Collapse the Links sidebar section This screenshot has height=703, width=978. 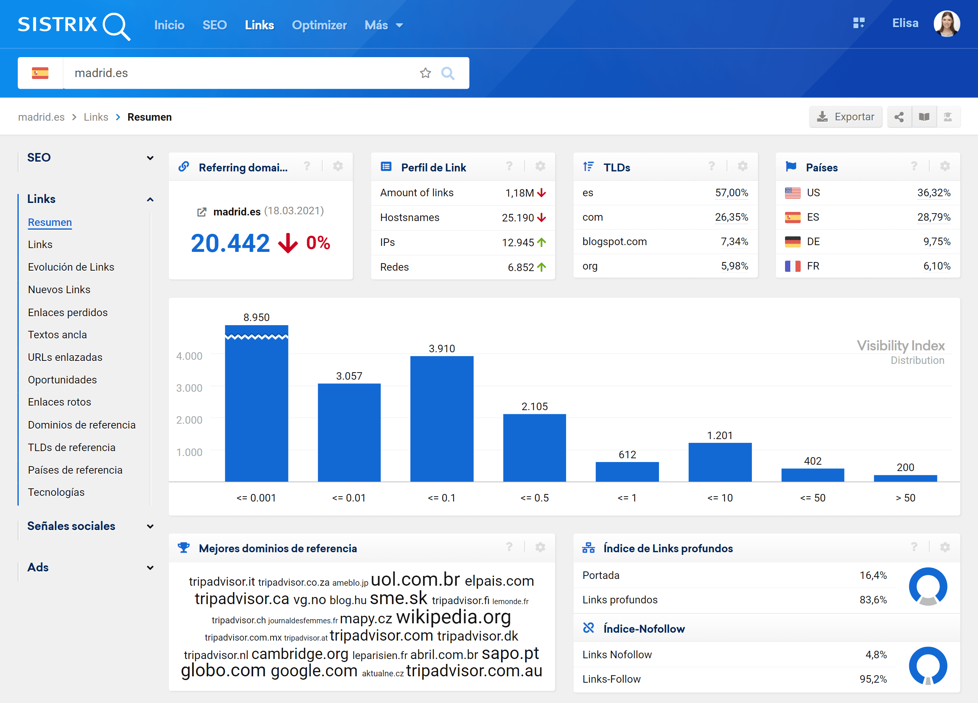pyautogui.click(x=150, y=199)
